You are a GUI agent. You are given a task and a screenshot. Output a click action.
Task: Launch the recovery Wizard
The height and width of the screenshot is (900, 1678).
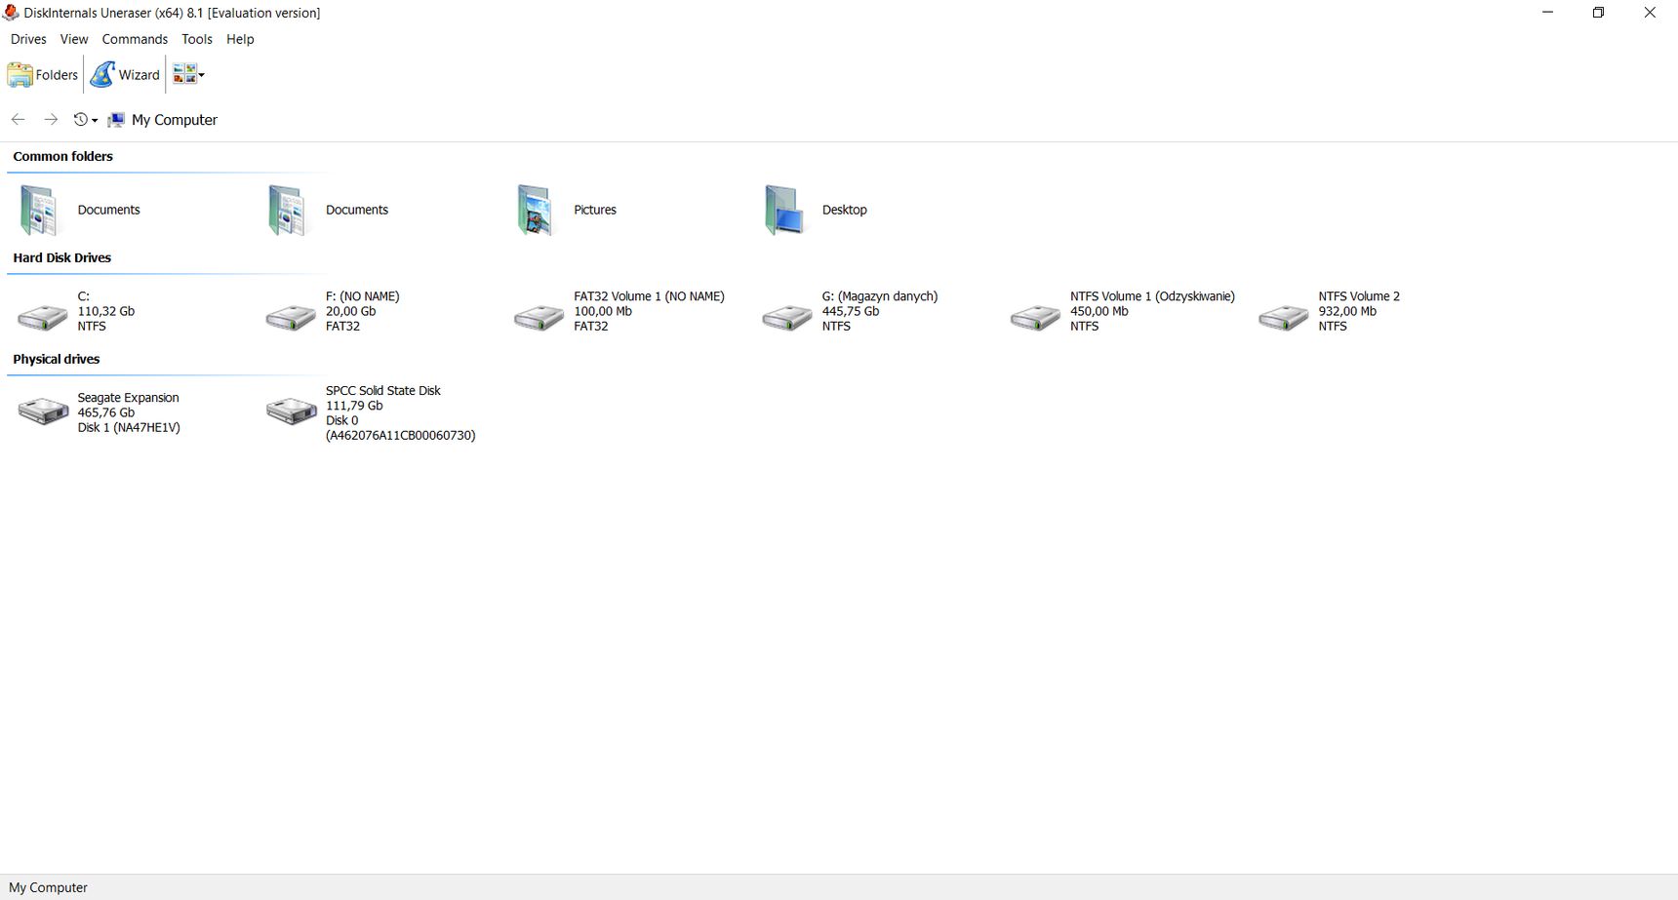(125, 75)
